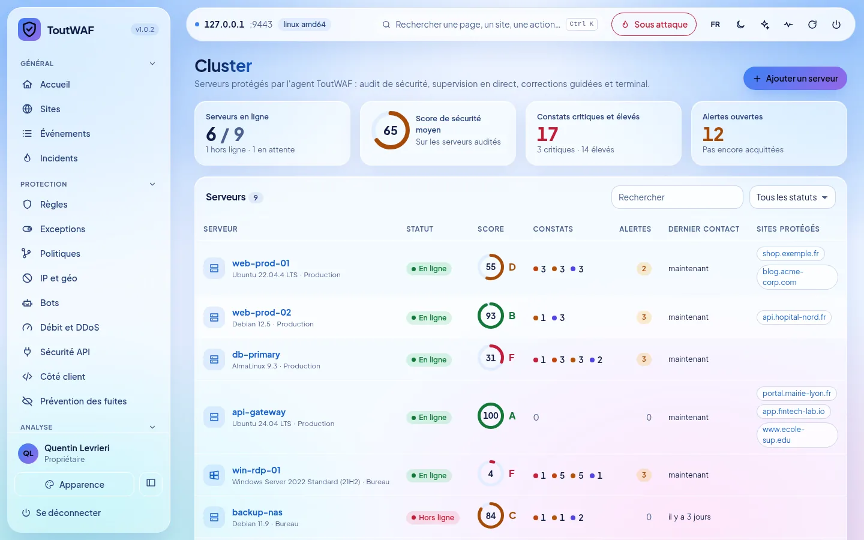Toggle dark mode moon icon
The height and width of the screenshot is (540, 864).
pyautogui.click(x=740, y=25)
